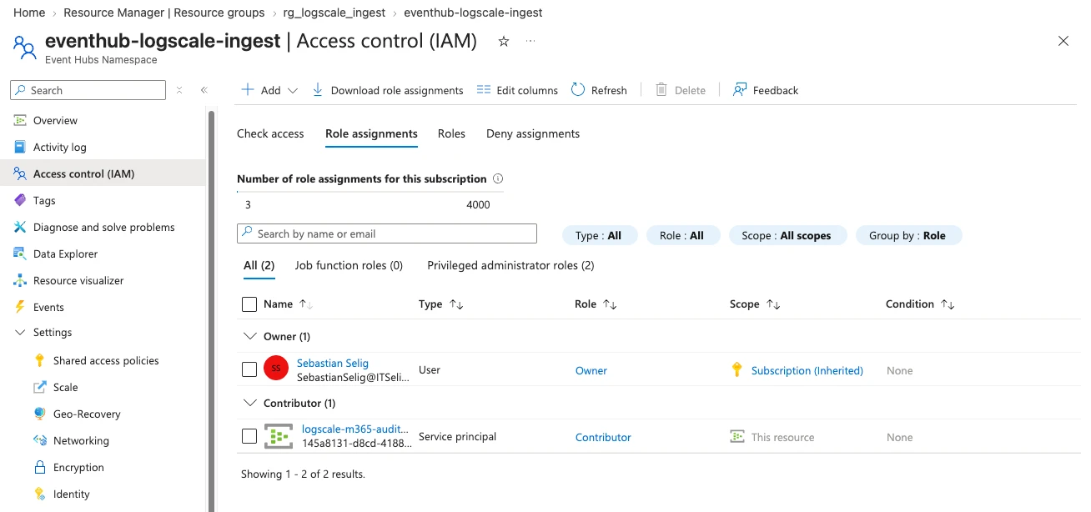Click the Refresh circular arrow icon
This screenshot has height=512, width=1091.
click(578, 89)
